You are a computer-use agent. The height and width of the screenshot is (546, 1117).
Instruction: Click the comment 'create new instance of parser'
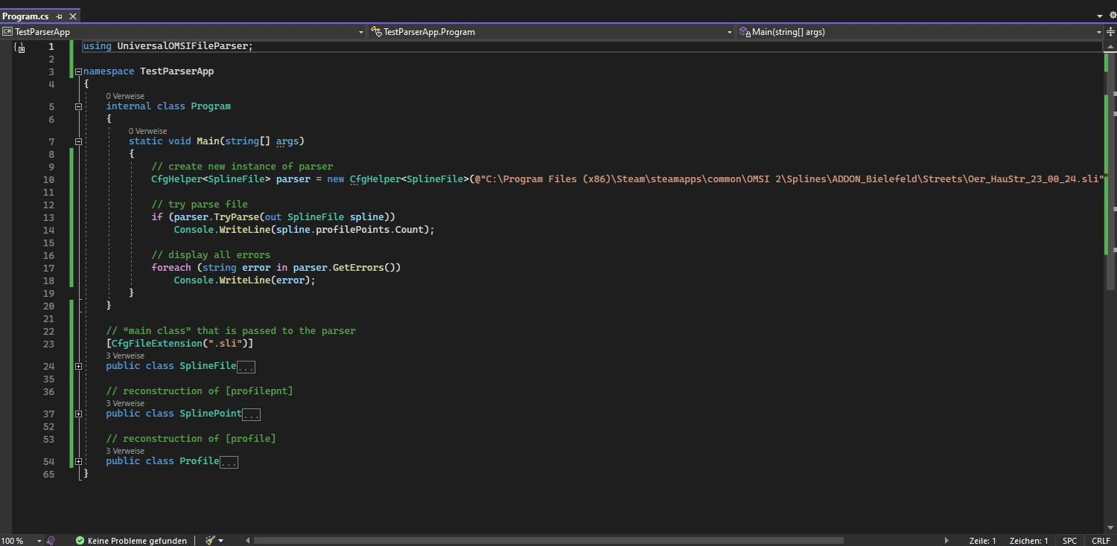point(242,167)
